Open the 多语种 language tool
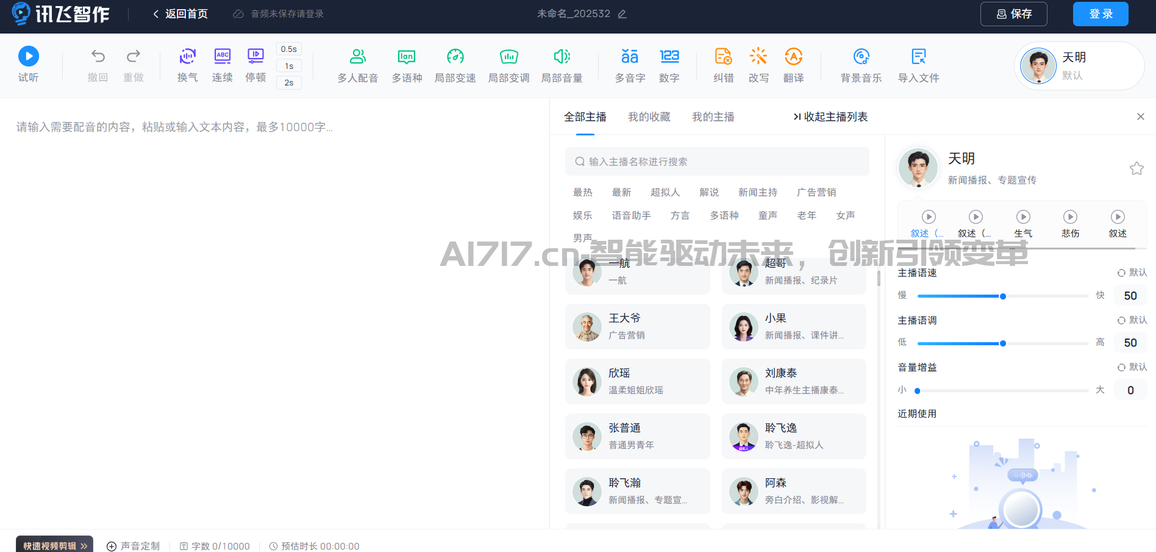 [407, 65]
